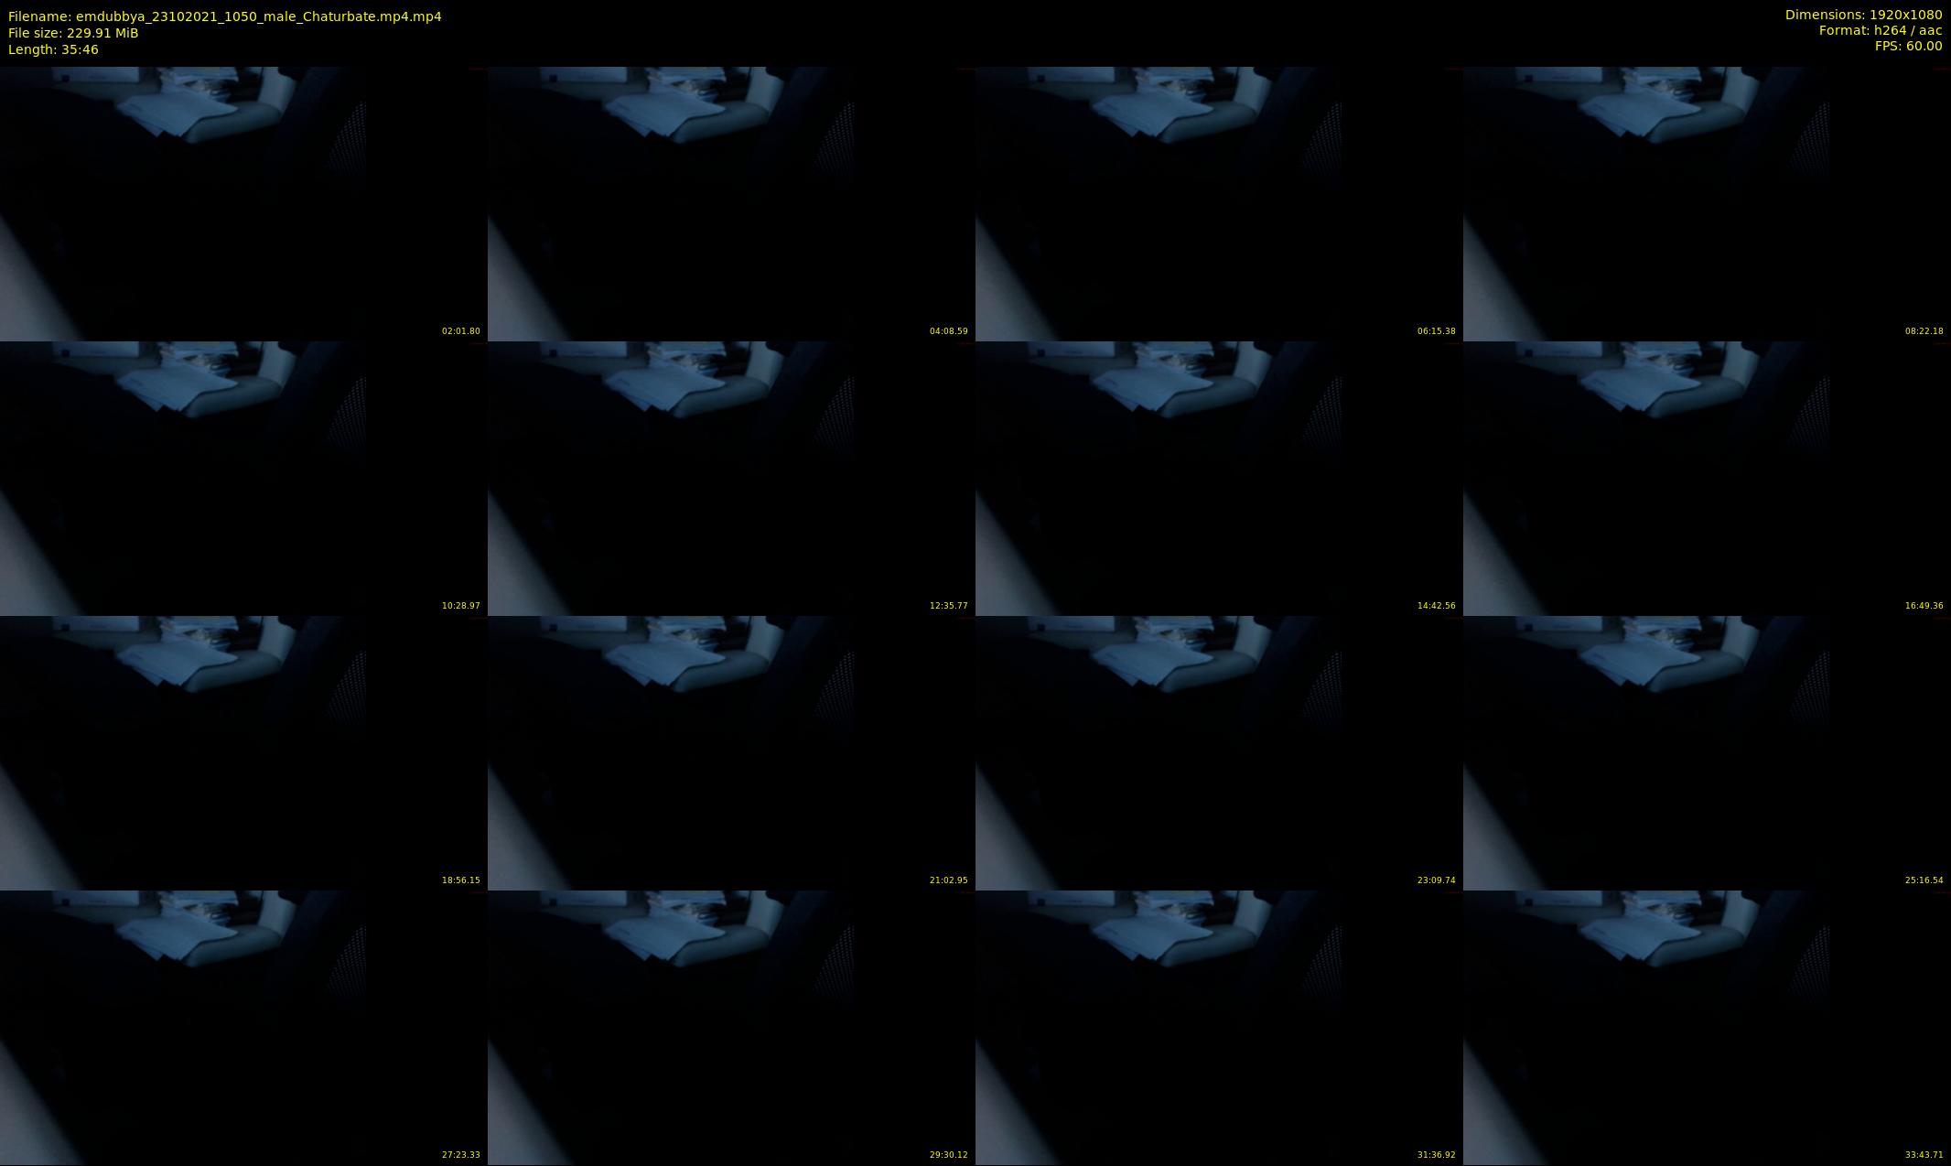Select the thumbnail timestamped 23:09.74
The image size is (1951, 1166).
1219,752
